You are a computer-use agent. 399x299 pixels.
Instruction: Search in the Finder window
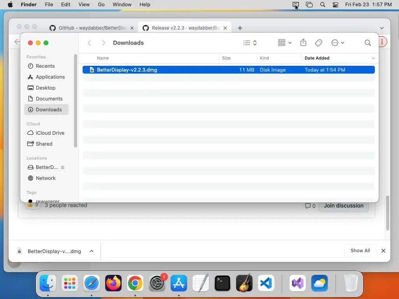point(367,43)
